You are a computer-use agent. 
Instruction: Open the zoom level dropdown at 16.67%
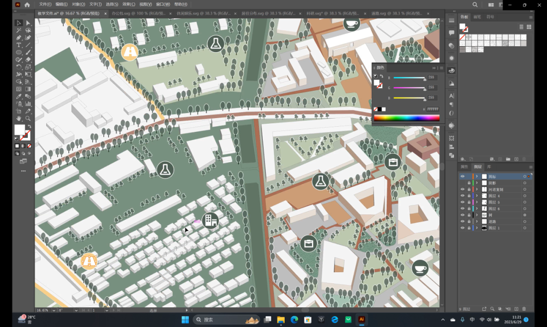[x=54, y=310]
